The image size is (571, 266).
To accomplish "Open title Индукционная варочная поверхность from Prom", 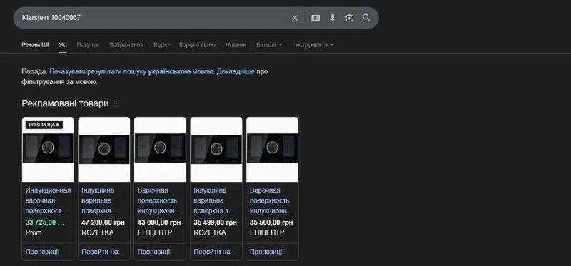I will (48, 200).
